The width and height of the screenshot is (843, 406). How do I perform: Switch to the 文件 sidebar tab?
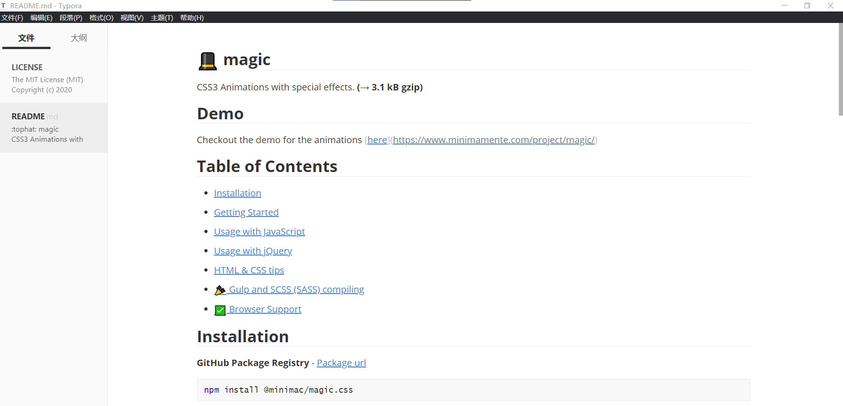click(26, 38)
